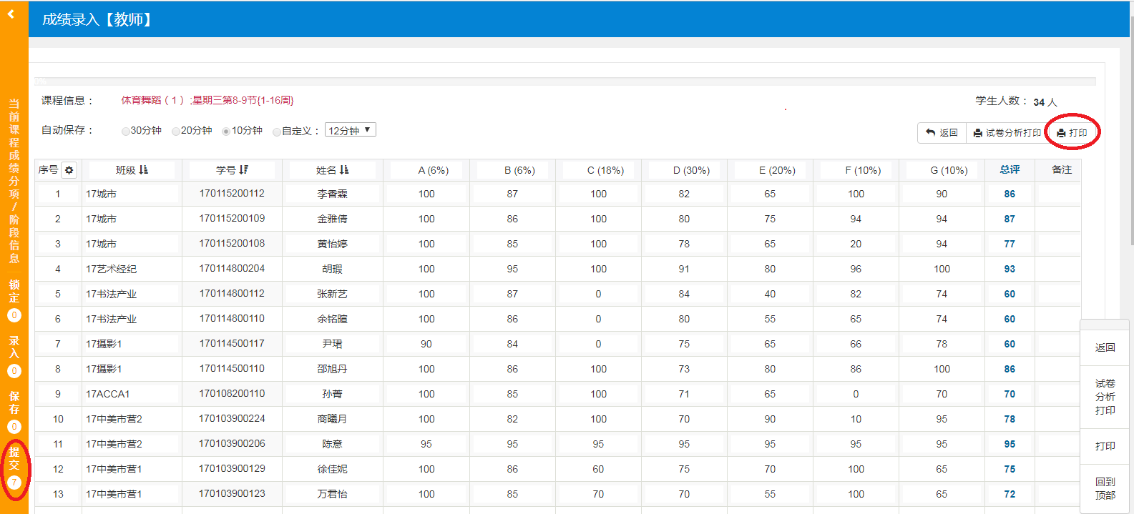Click the G score cell for 李香霖
Screen dimensions: 1134x514
(942, 194)
